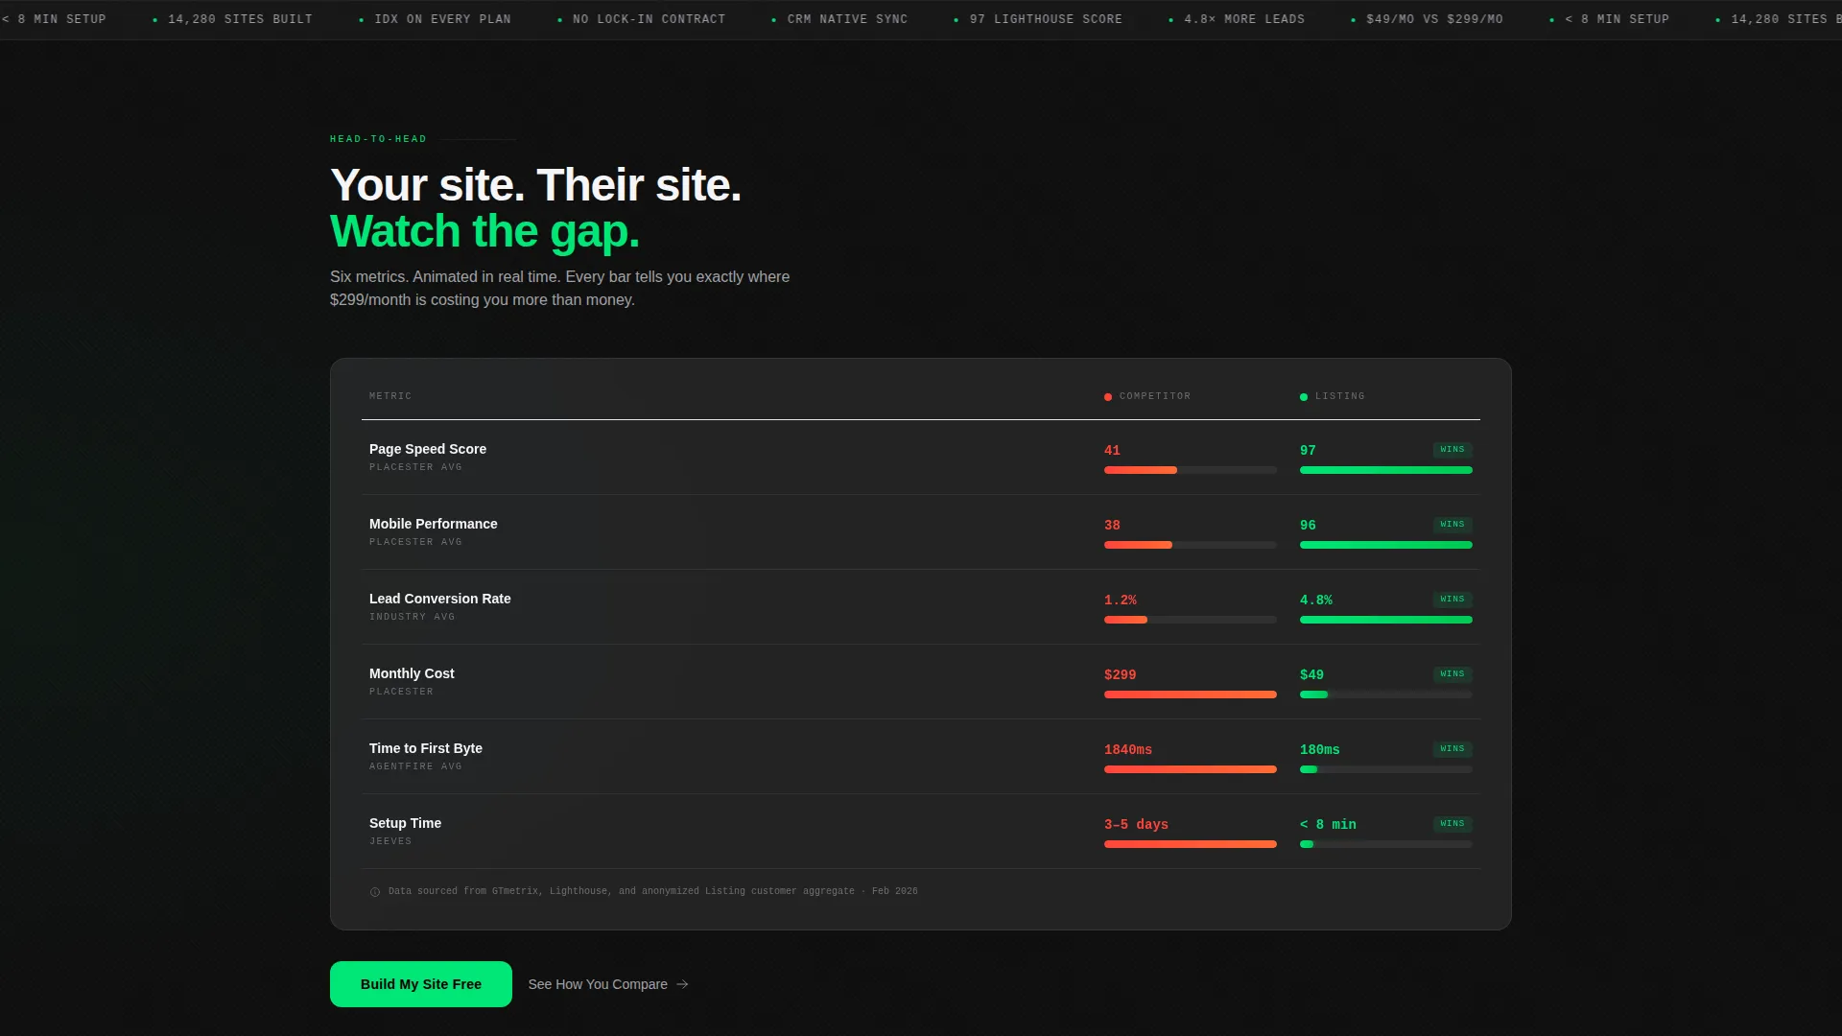
Task: Click the 180ms Listing value
Action: (1320, 749)
